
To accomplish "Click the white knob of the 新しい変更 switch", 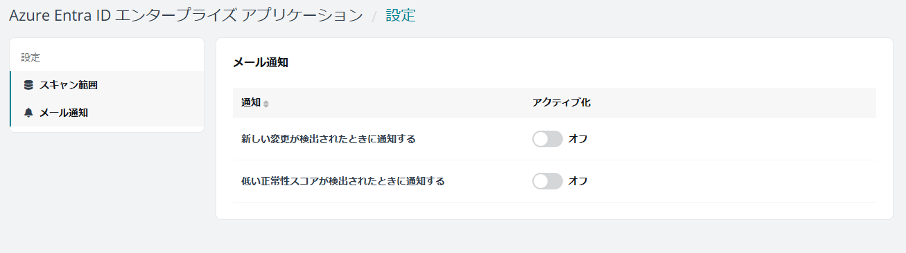I will 541,139.
